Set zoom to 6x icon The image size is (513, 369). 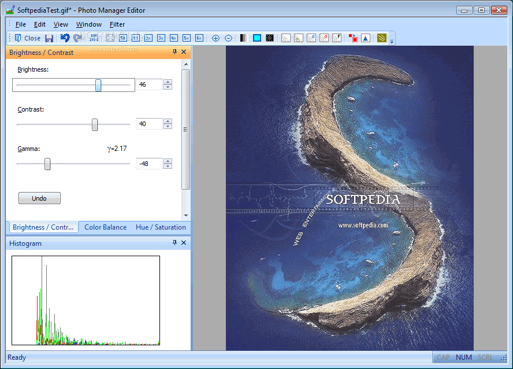point(199,38)
